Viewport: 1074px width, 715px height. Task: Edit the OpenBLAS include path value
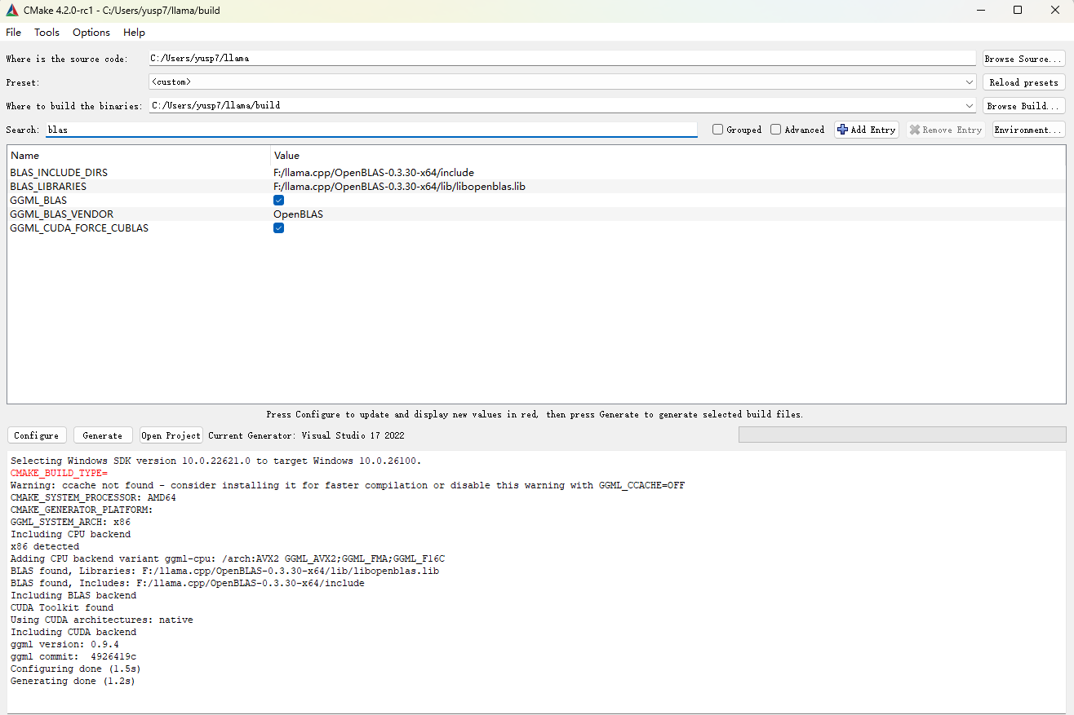[374, 173]
